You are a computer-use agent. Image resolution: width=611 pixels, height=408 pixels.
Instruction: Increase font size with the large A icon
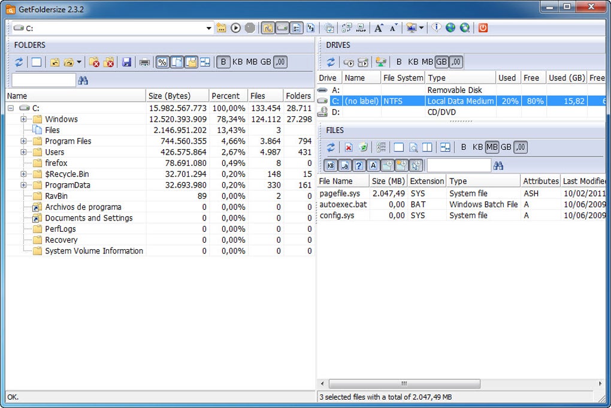[x=379, y=28]
